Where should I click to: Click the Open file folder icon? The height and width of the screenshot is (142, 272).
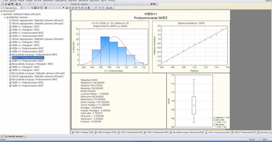coord(6,4)
